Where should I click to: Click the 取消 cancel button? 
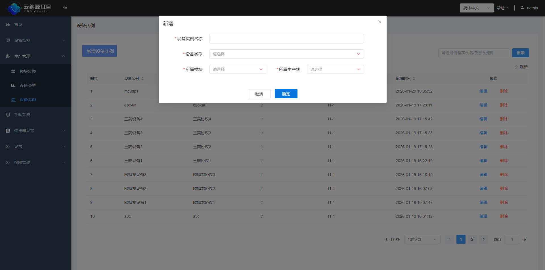(259, 94)
